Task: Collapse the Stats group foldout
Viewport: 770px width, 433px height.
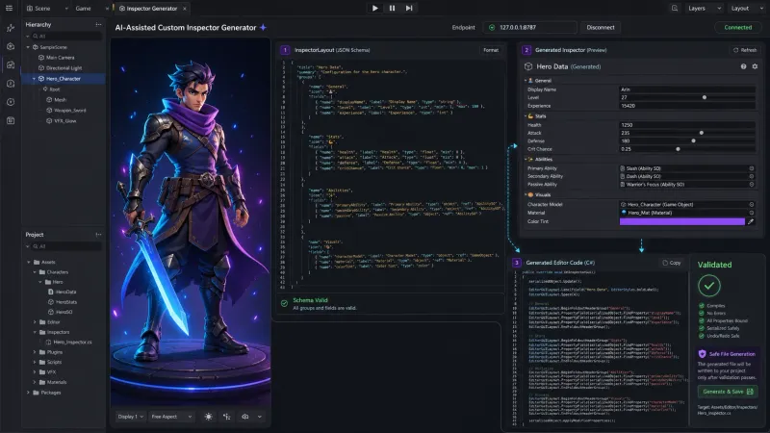Action: (526, 116)
